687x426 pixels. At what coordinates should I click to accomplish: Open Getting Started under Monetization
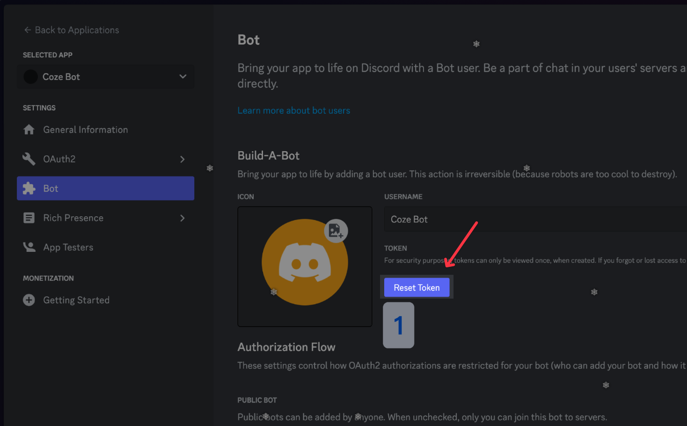[76, 300]
